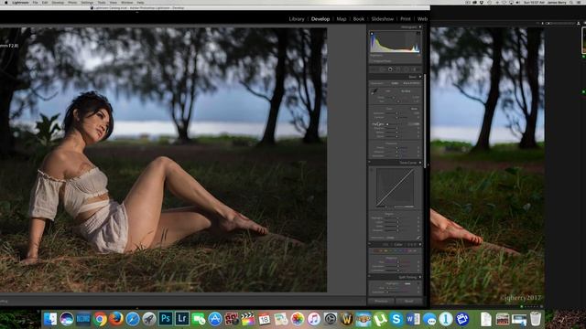This screenshot has height=329, width=586.
Task: Collapse the Basic panel triangle
Action: click(420, 77)
